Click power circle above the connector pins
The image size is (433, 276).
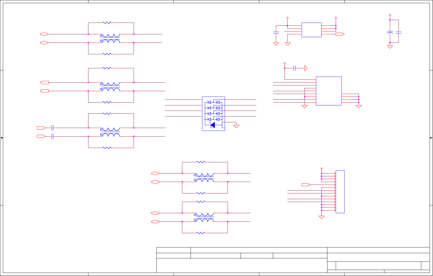click(x=322, y=169)
